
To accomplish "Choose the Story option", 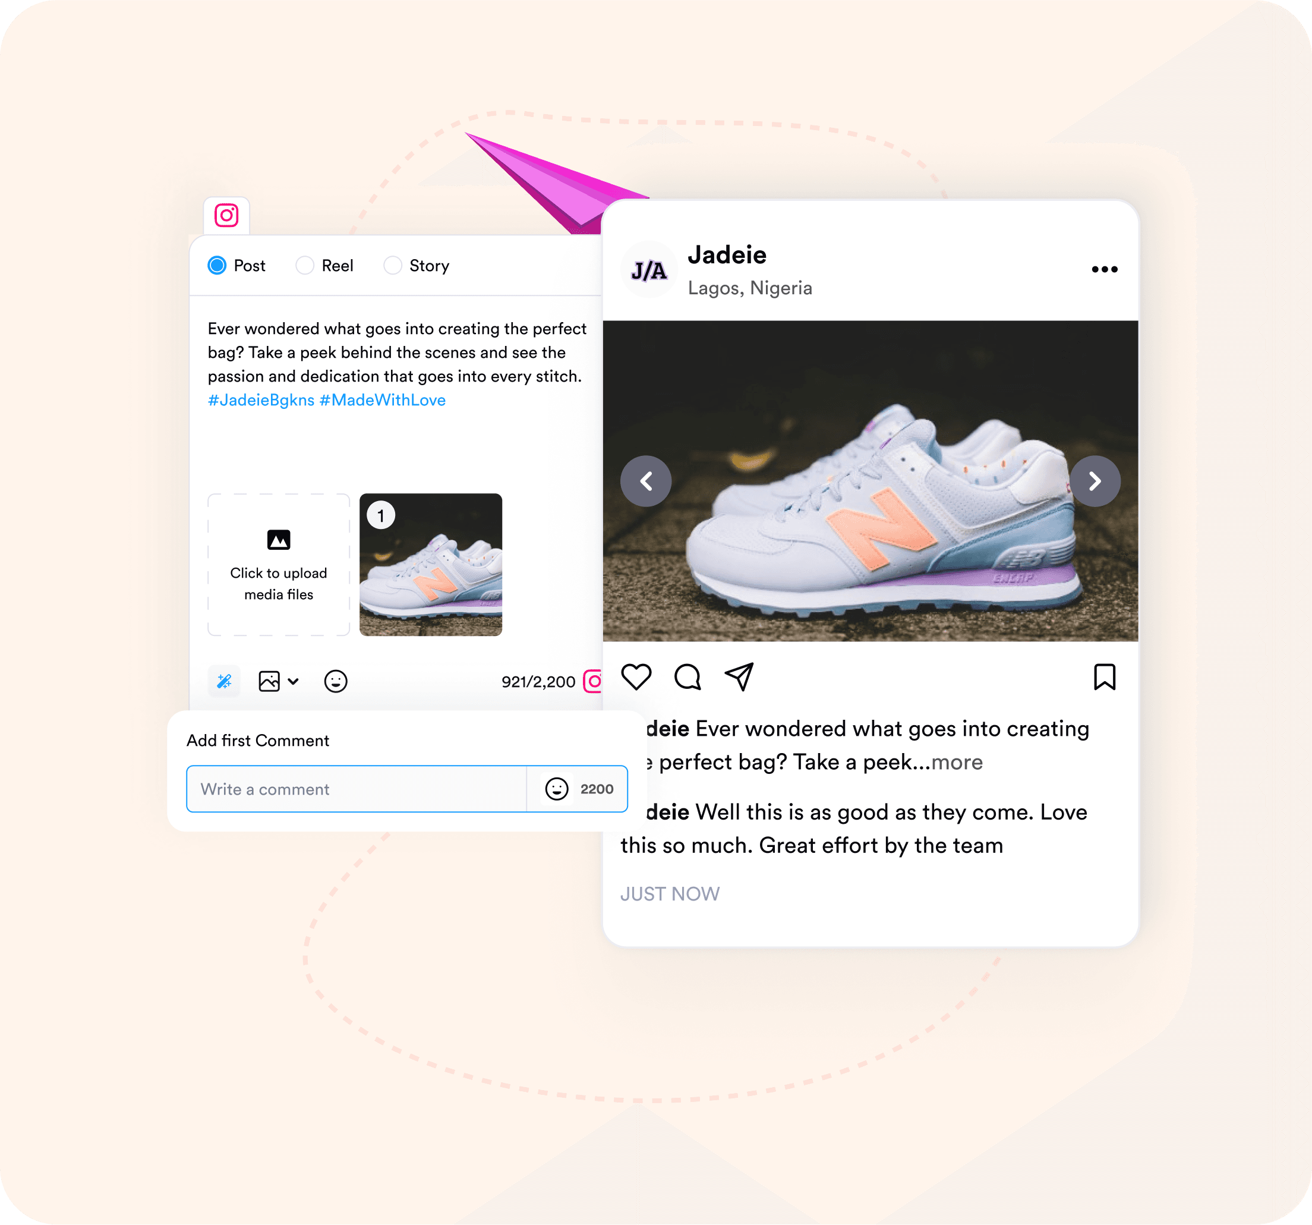I will [393, 264].
